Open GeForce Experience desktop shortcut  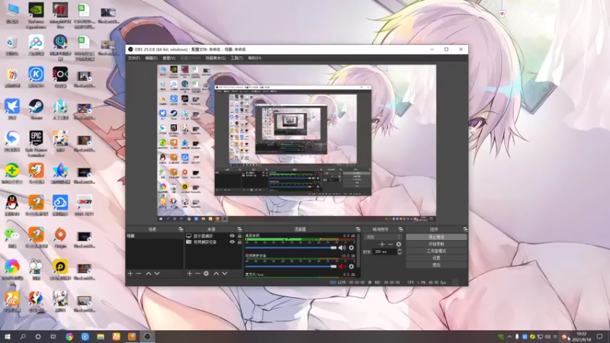click(36, 15)
